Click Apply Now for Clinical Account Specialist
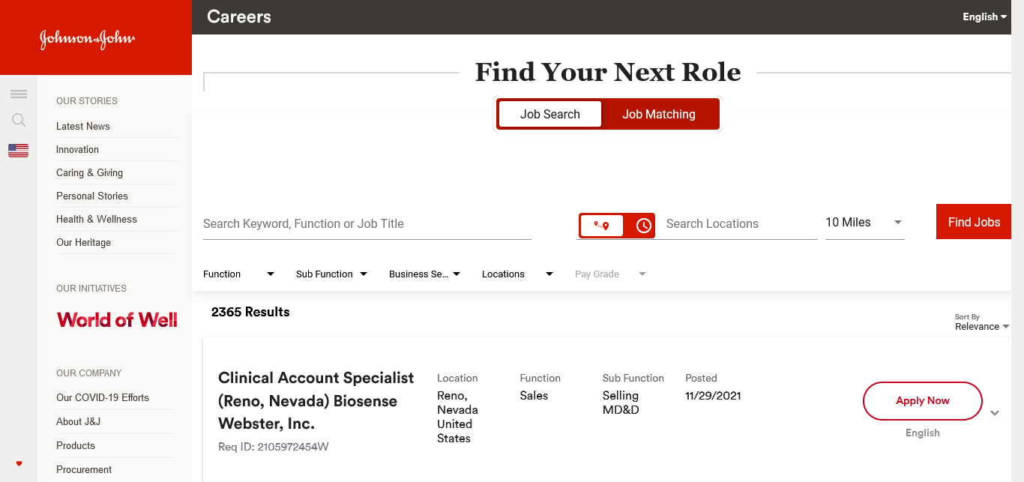This screenshot has height=482, width=1024. coord(922,401)
